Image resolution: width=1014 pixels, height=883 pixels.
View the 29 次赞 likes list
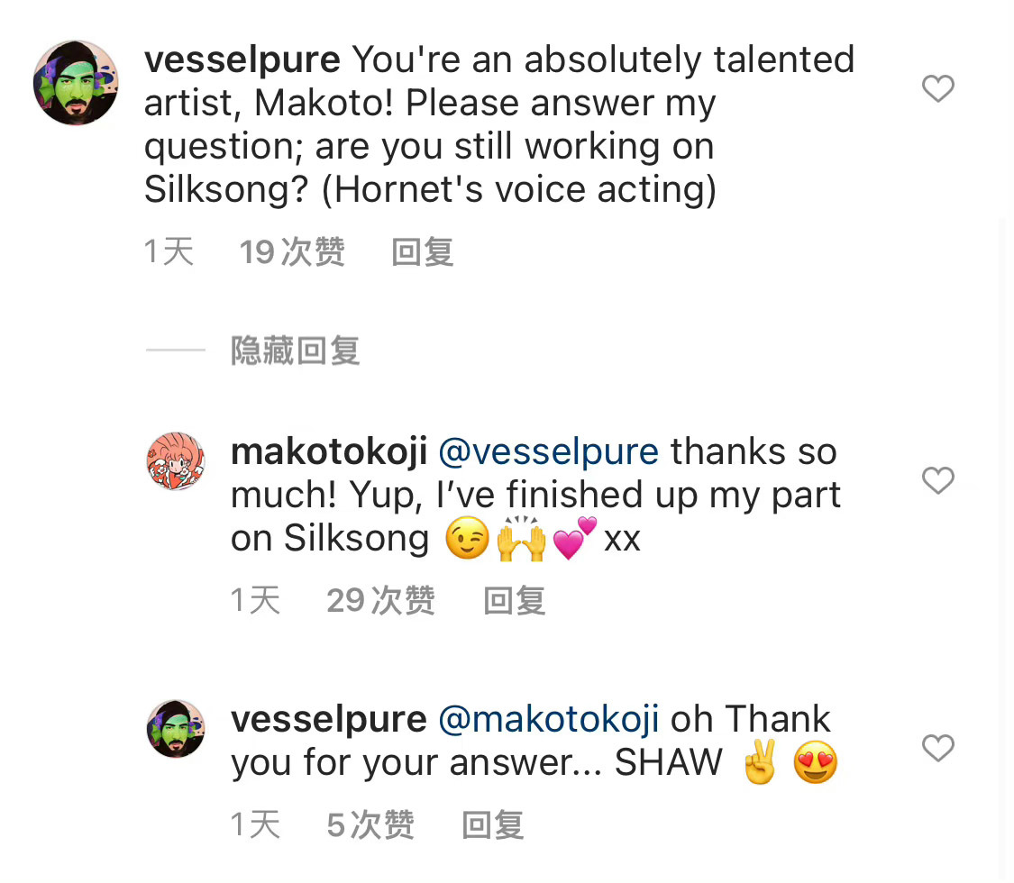(x=381, y=600)
